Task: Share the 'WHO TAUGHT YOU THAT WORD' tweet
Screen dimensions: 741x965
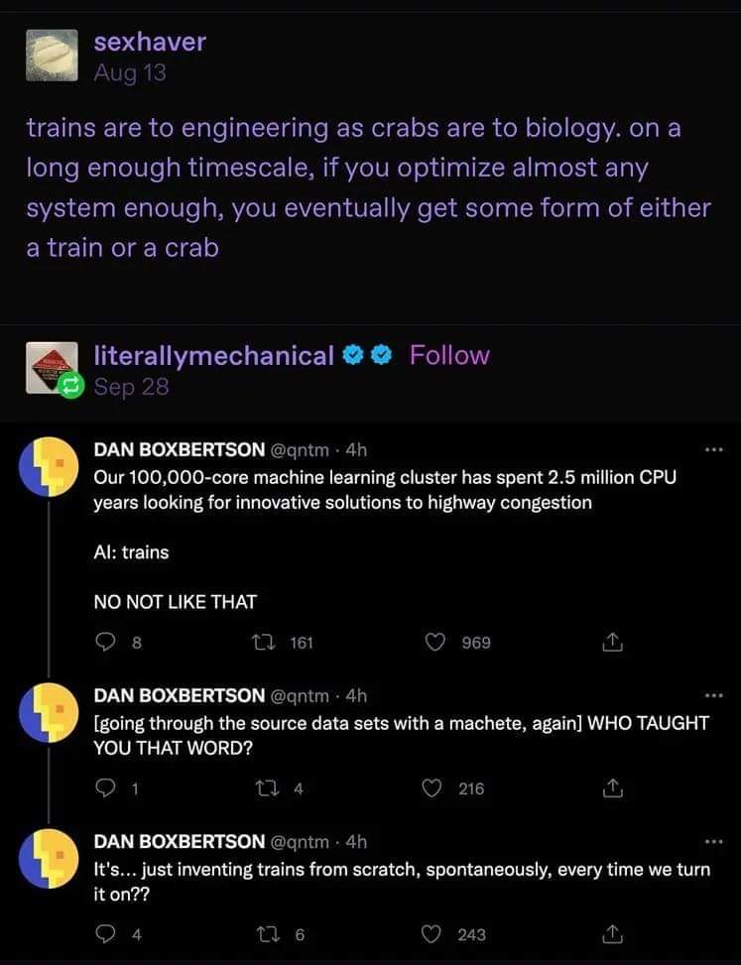Action: pyautogui.click(x=612, y=788)
